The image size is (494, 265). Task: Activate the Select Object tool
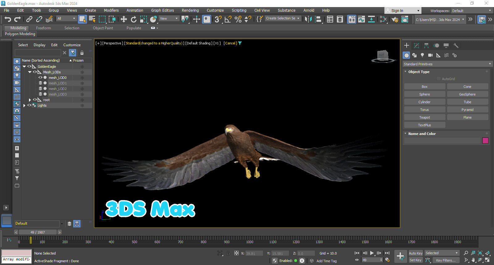click(82, 19)
